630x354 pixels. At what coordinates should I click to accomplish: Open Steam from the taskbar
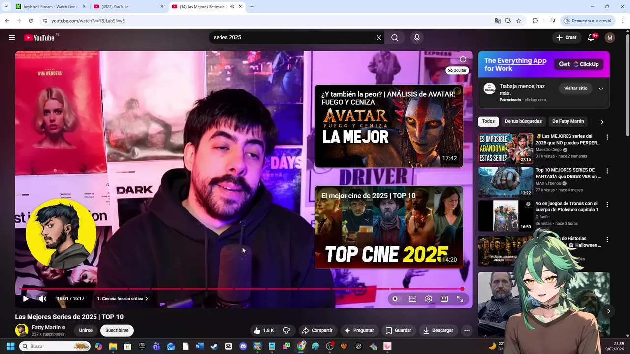214,346
